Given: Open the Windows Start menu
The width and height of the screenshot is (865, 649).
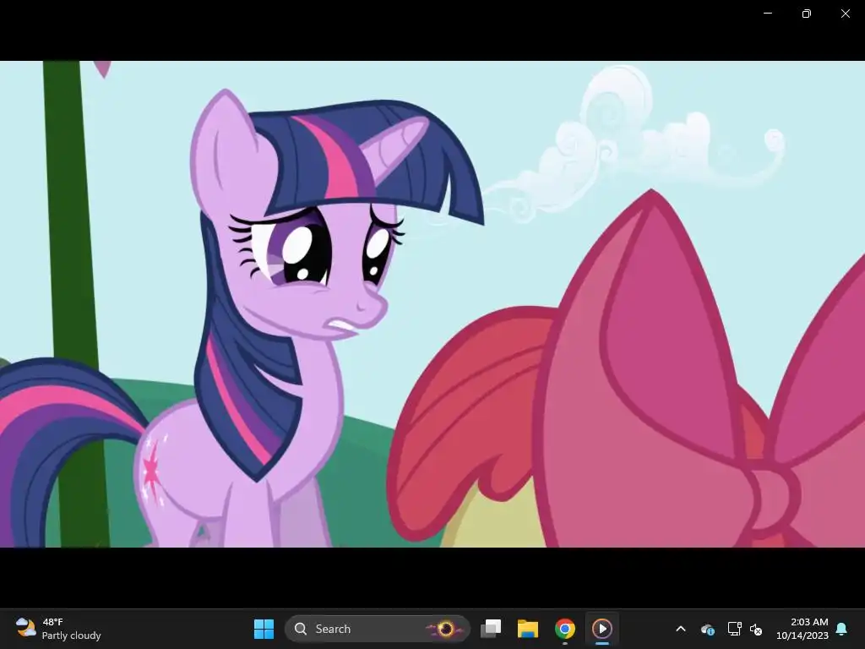Looking at the screenshot, I should 264,629.
